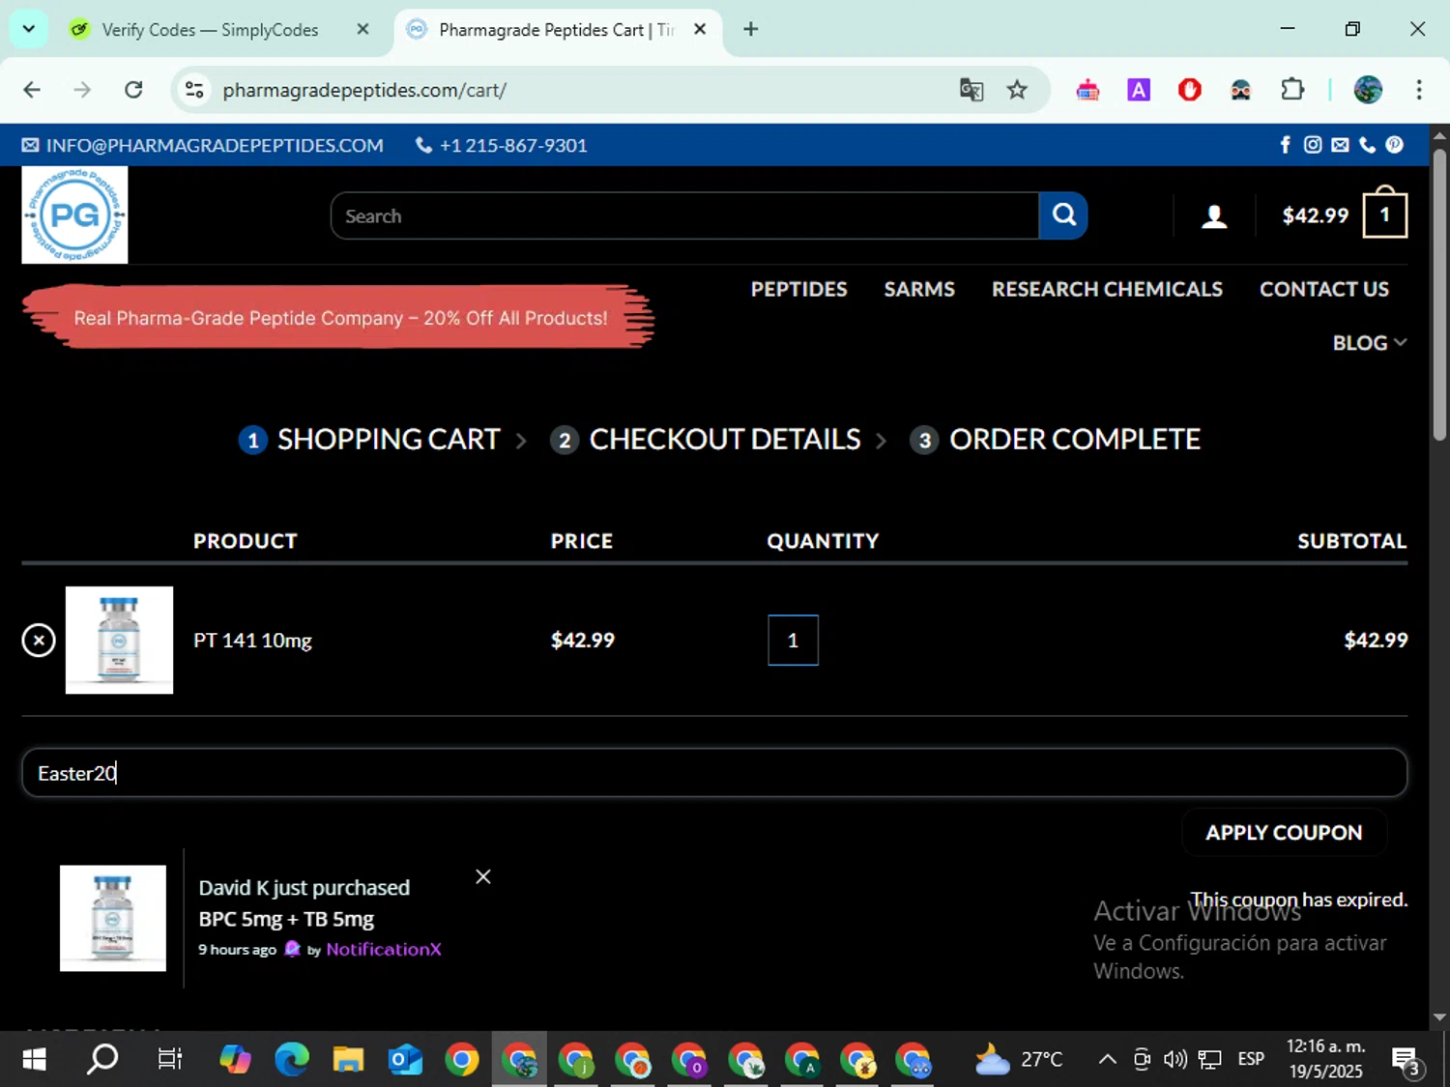Image resolution: width=1450 pixels, height=1087 pixels.
Task: Translate this page icon
Action: (971, 90)
